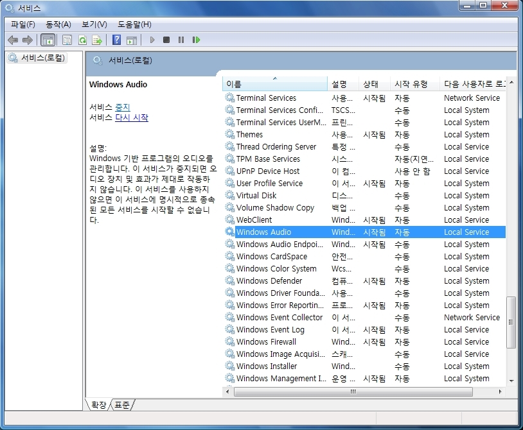Click the horizontal scrollbar thumb
This screenshot has width=523, height=430.
(x=353, y=391)
